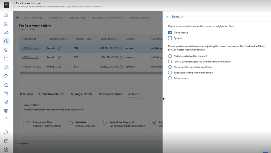Click the Potential Savings column header
Screen dimensions: 271x153
point(109,39)
